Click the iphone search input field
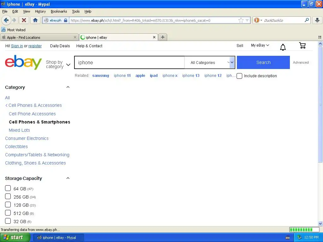 click(x=129, y=62)
